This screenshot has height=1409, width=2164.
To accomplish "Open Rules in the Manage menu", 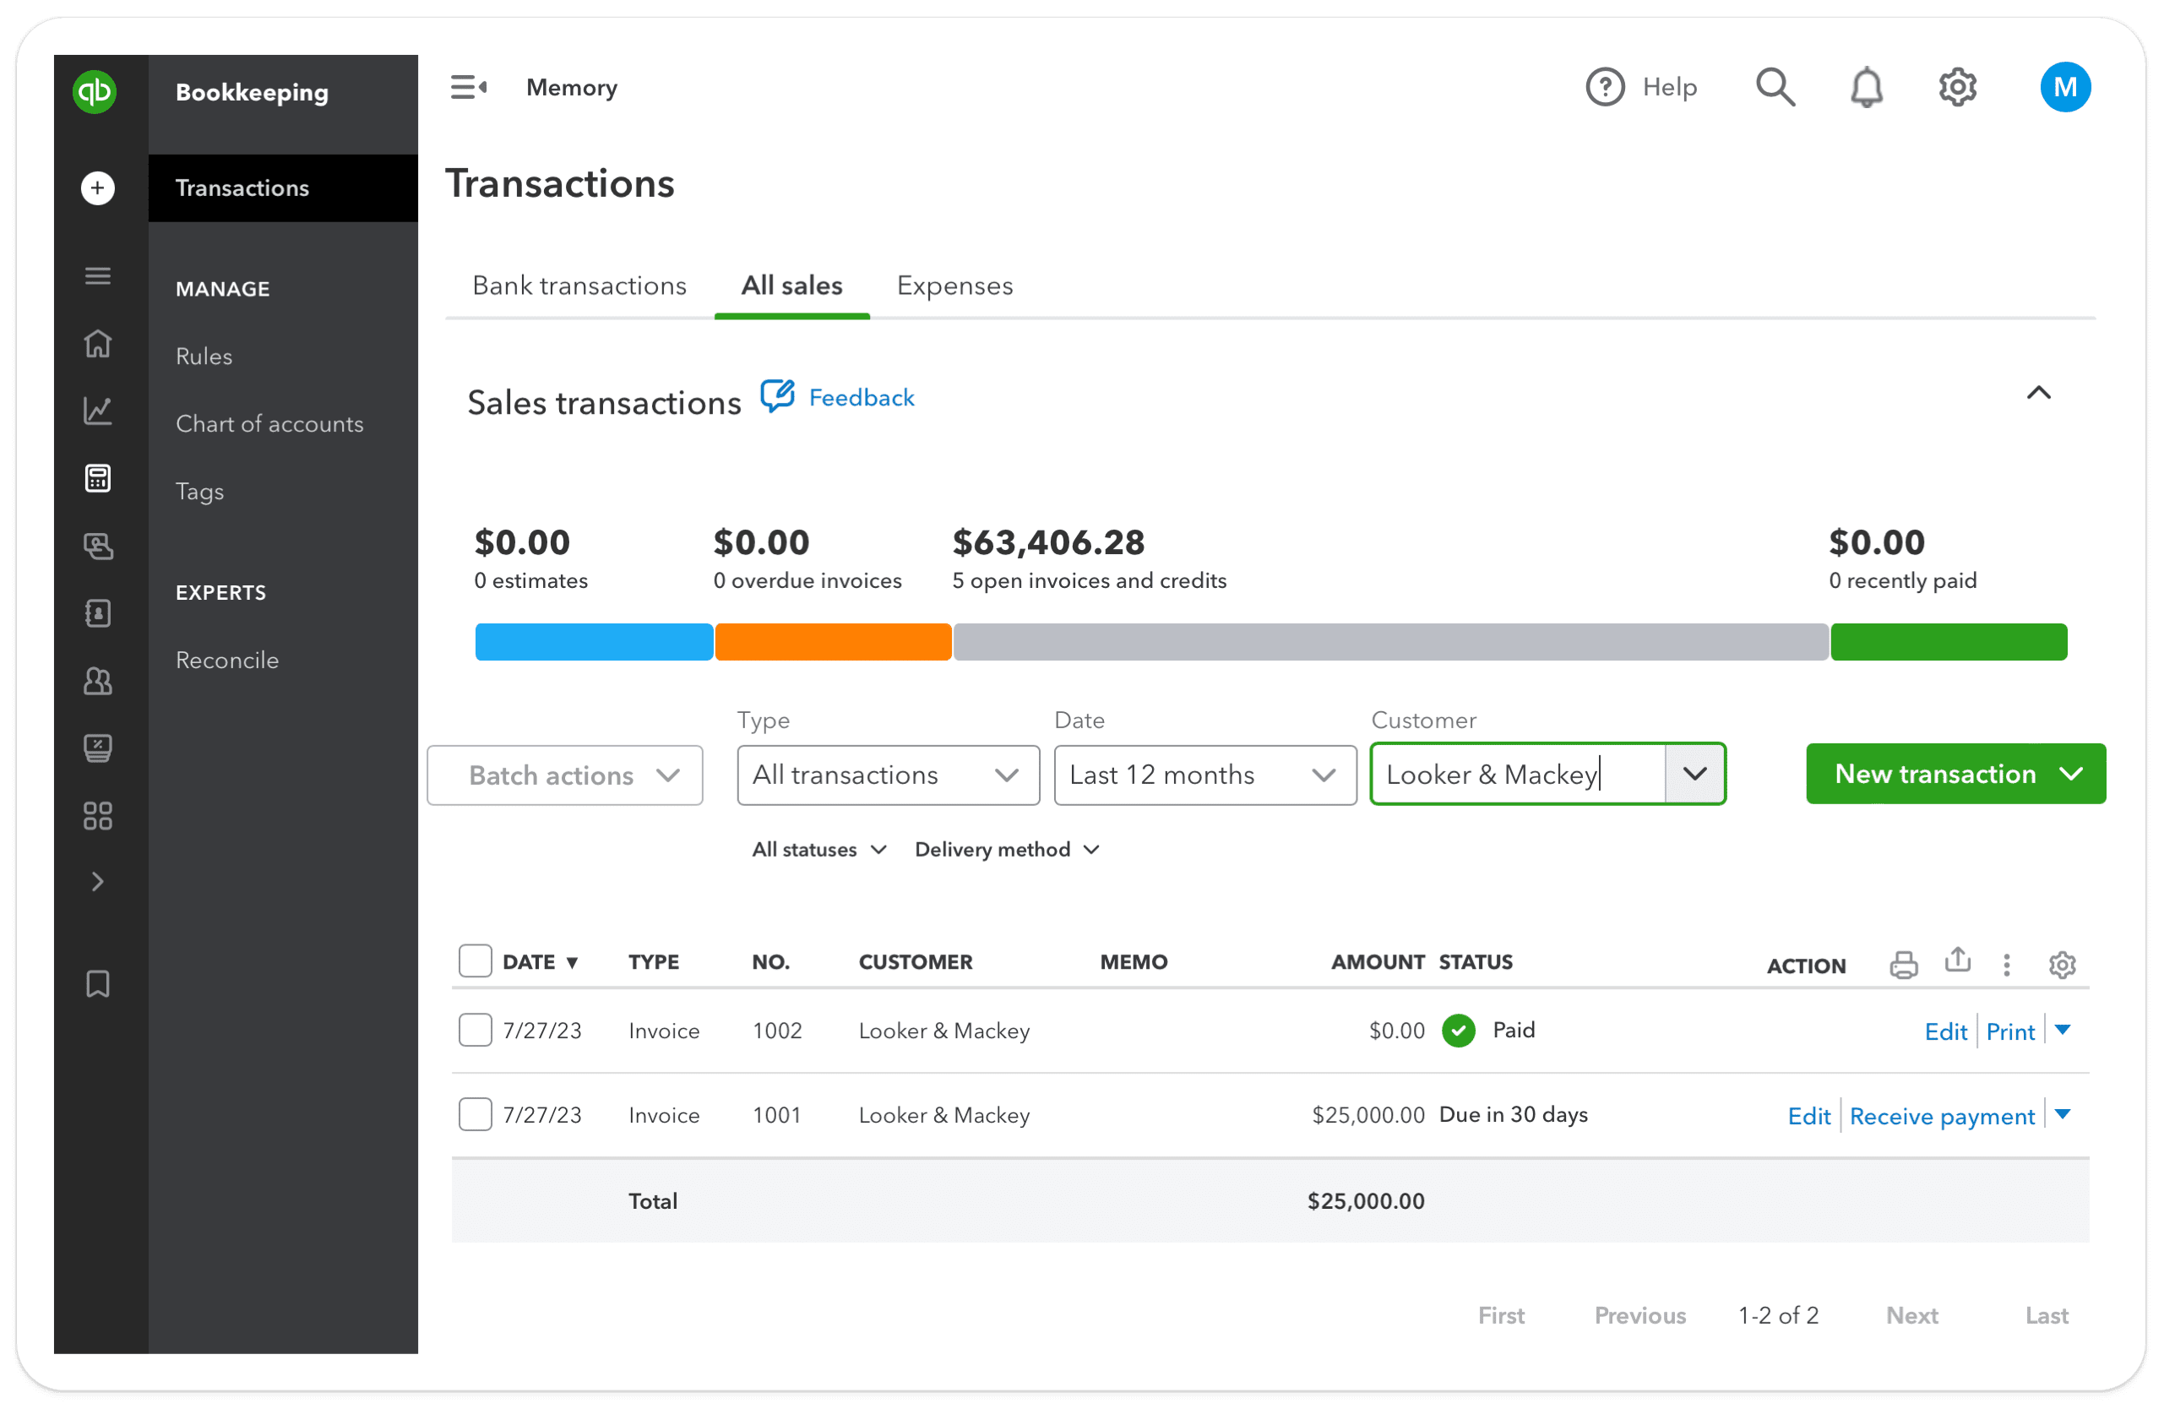I will pos(204,356).
